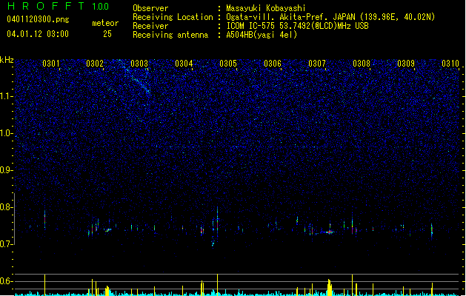Click observer name Masayuki Kobayashi

point(266,8)
